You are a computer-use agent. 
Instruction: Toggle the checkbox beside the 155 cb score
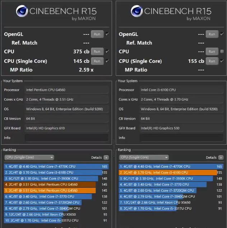pyautogui.click(x=222, y=61)
